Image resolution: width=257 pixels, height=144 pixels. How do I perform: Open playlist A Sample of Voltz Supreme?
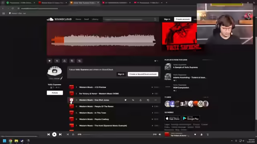(x=186, y=67)
